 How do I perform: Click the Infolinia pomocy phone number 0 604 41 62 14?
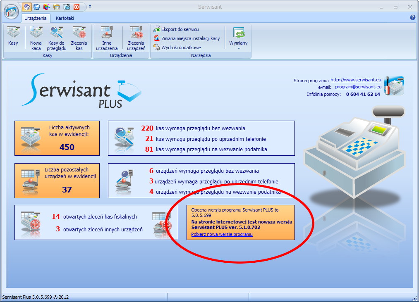point(363,94)
